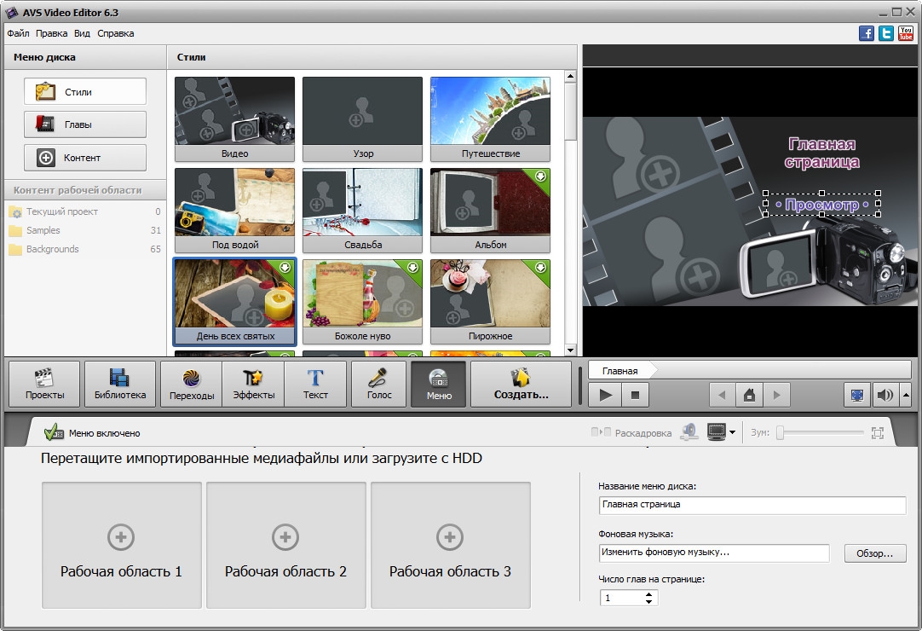Open the Backgrounds folder
Screen dimensions: 922x631
pyautogui.click(x=84, y=249)
